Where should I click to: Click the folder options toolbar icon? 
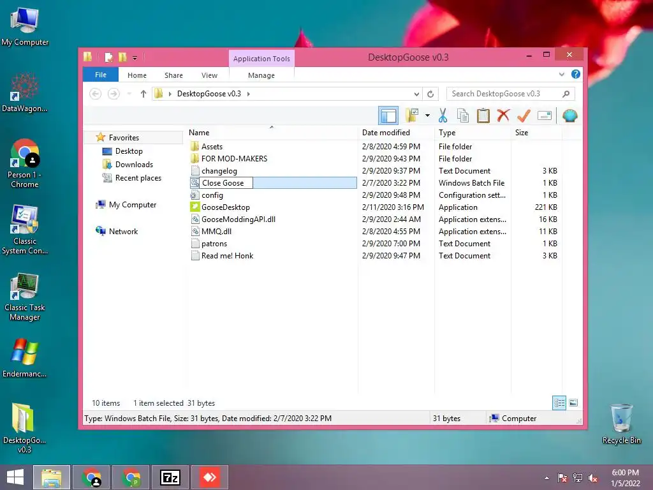tap(412, 116)
